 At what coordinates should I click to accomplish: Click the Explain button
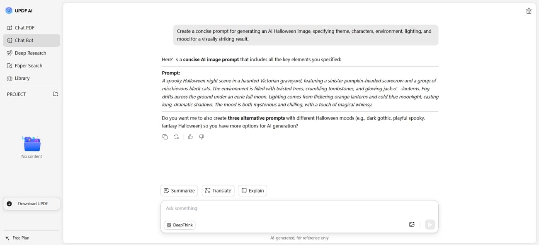pyautogui.click(x=252, y=190)
